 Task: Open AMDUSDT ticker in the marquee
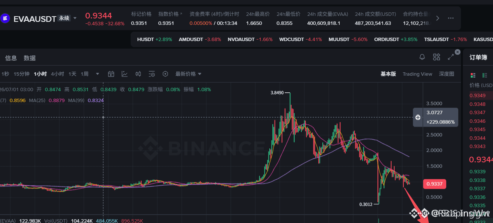pyautogui.click(x=200, y=39)
